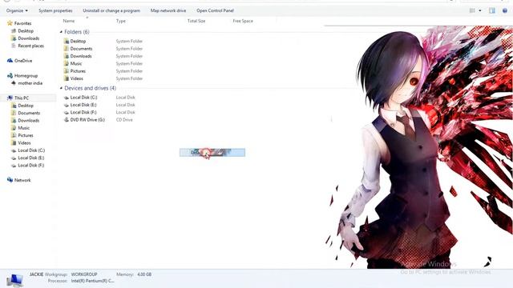The image size is (513, 288).
Task: Open the Help icon
Action: 505,10
